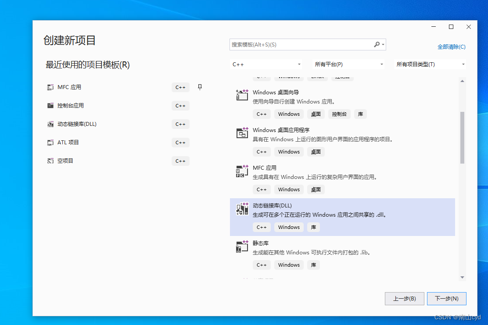Pin the MFC 应用 recent template
488x325 pixels.
tap(200, 87)
